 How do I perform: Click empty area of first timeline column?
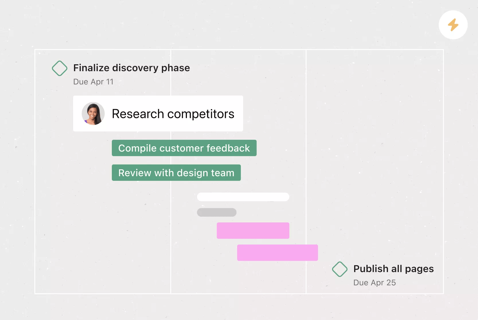tap(100, 230)
